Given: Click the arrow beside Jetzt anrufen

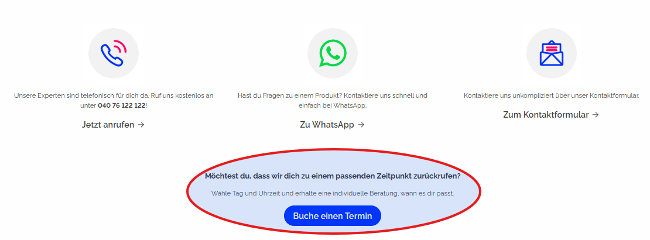Looking at the screenshot, I should click(x=141, y=124).
